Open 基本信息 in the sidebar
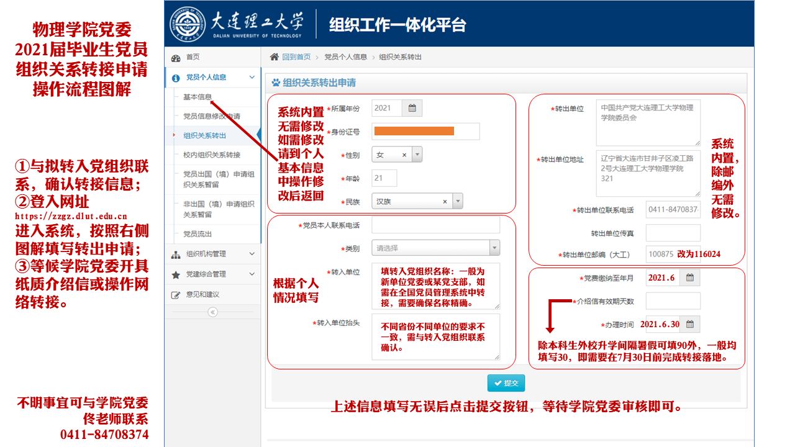795x447 pixels. tap(197, 97)
